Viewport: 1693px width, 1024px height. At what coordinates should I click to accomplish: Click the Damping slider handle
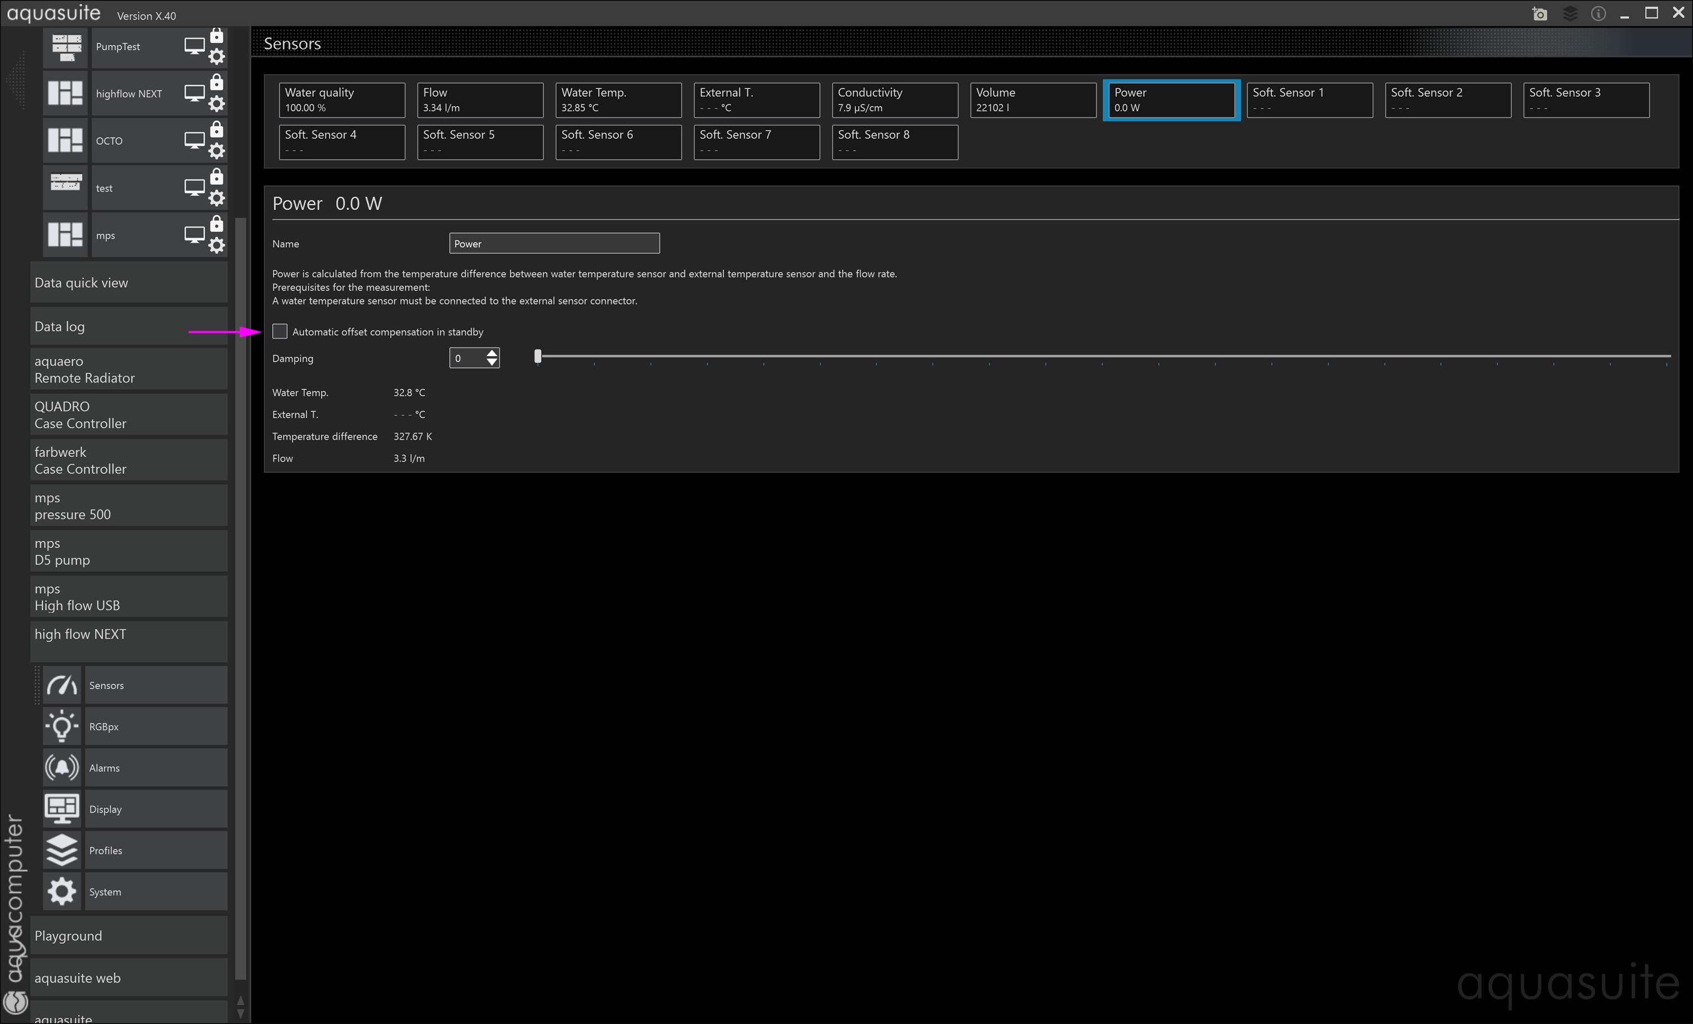coord(538,356)
